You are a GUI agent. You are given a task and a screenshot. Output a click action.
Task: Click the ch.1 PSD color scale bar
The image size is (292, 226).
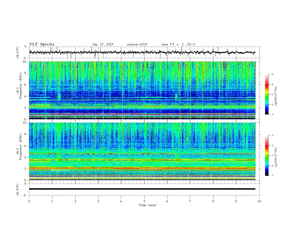coord(267,95)
